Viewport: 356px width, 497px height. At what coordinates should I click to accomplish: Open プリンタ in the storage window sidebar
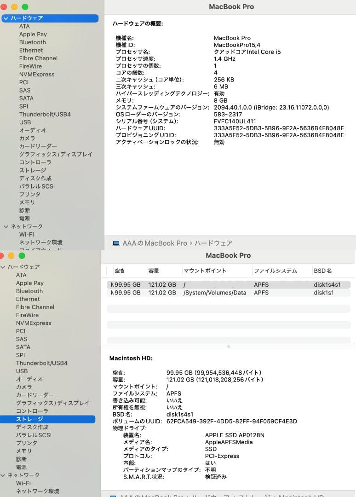27,443
